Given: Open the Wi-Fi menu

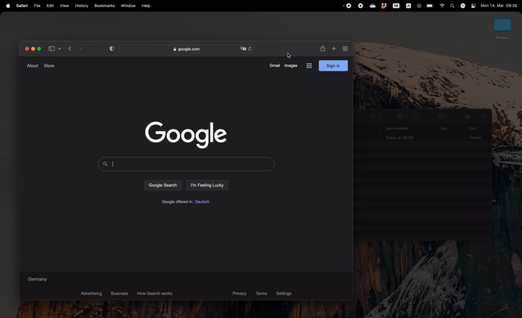Looking at the screenshot, I should 442,6.
